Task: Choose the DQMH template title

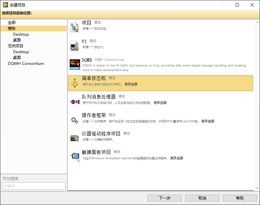Action: tap(87, 60)
